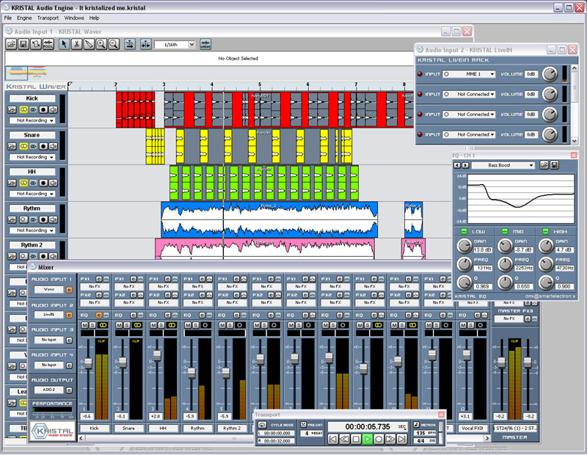Open the Windows menu
The height and width of the screenshot is (455, 587).
pyautogui.click(x=74, y=18)
